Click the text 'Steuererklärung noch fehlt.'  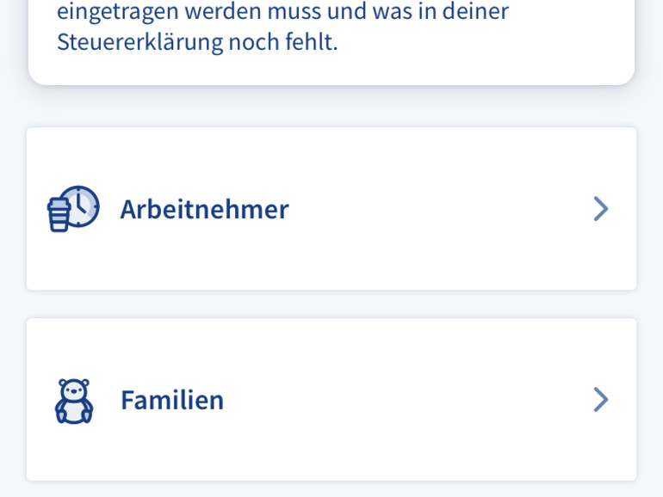pos(197,42)
